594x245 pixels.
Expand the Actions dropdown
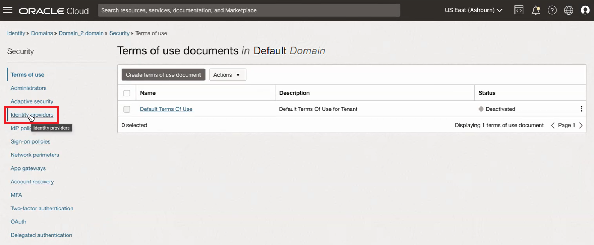point(228,75)
